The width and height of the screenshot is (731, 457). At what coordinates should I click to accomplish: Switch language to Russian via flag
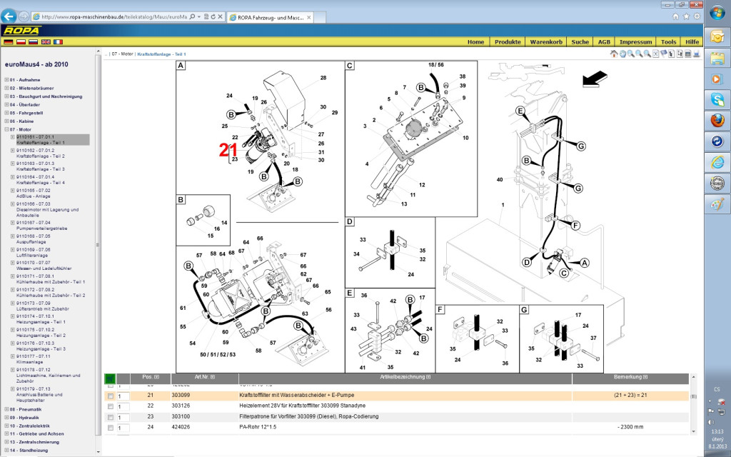[x=33, y=42]
